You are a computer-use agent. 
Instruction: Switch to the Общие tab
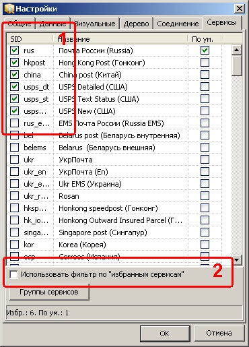pyautogui.click(x=20, y=24)
